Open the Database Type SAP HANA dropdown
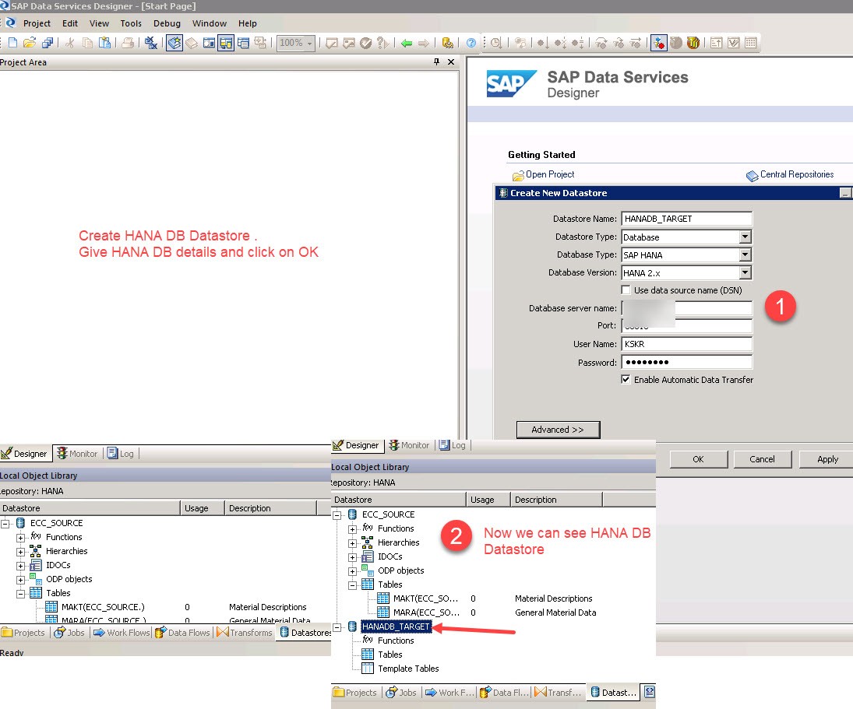 click(x=745, y=254)
